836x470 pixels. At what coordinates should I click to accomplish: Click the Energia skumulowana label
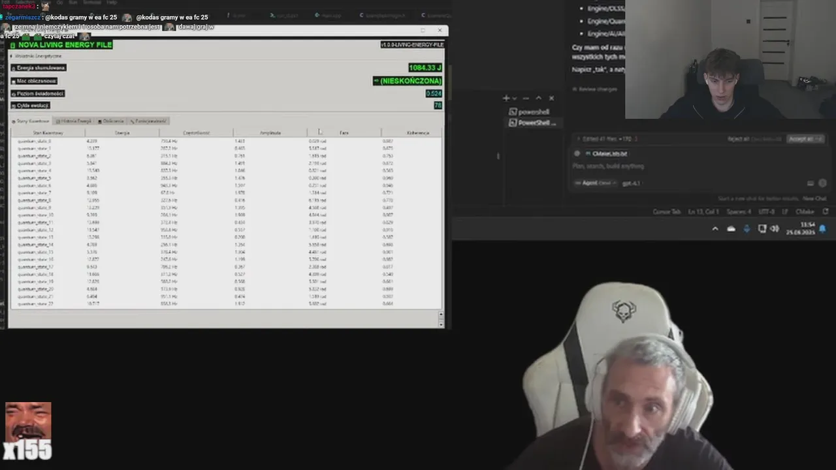[x=39, y=68]
